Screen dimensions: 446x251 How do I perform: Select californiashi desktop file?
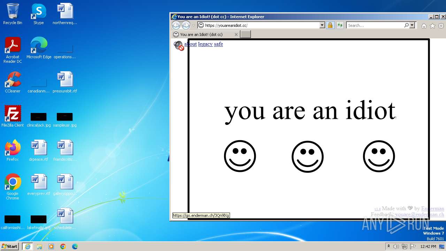(13, 223)
